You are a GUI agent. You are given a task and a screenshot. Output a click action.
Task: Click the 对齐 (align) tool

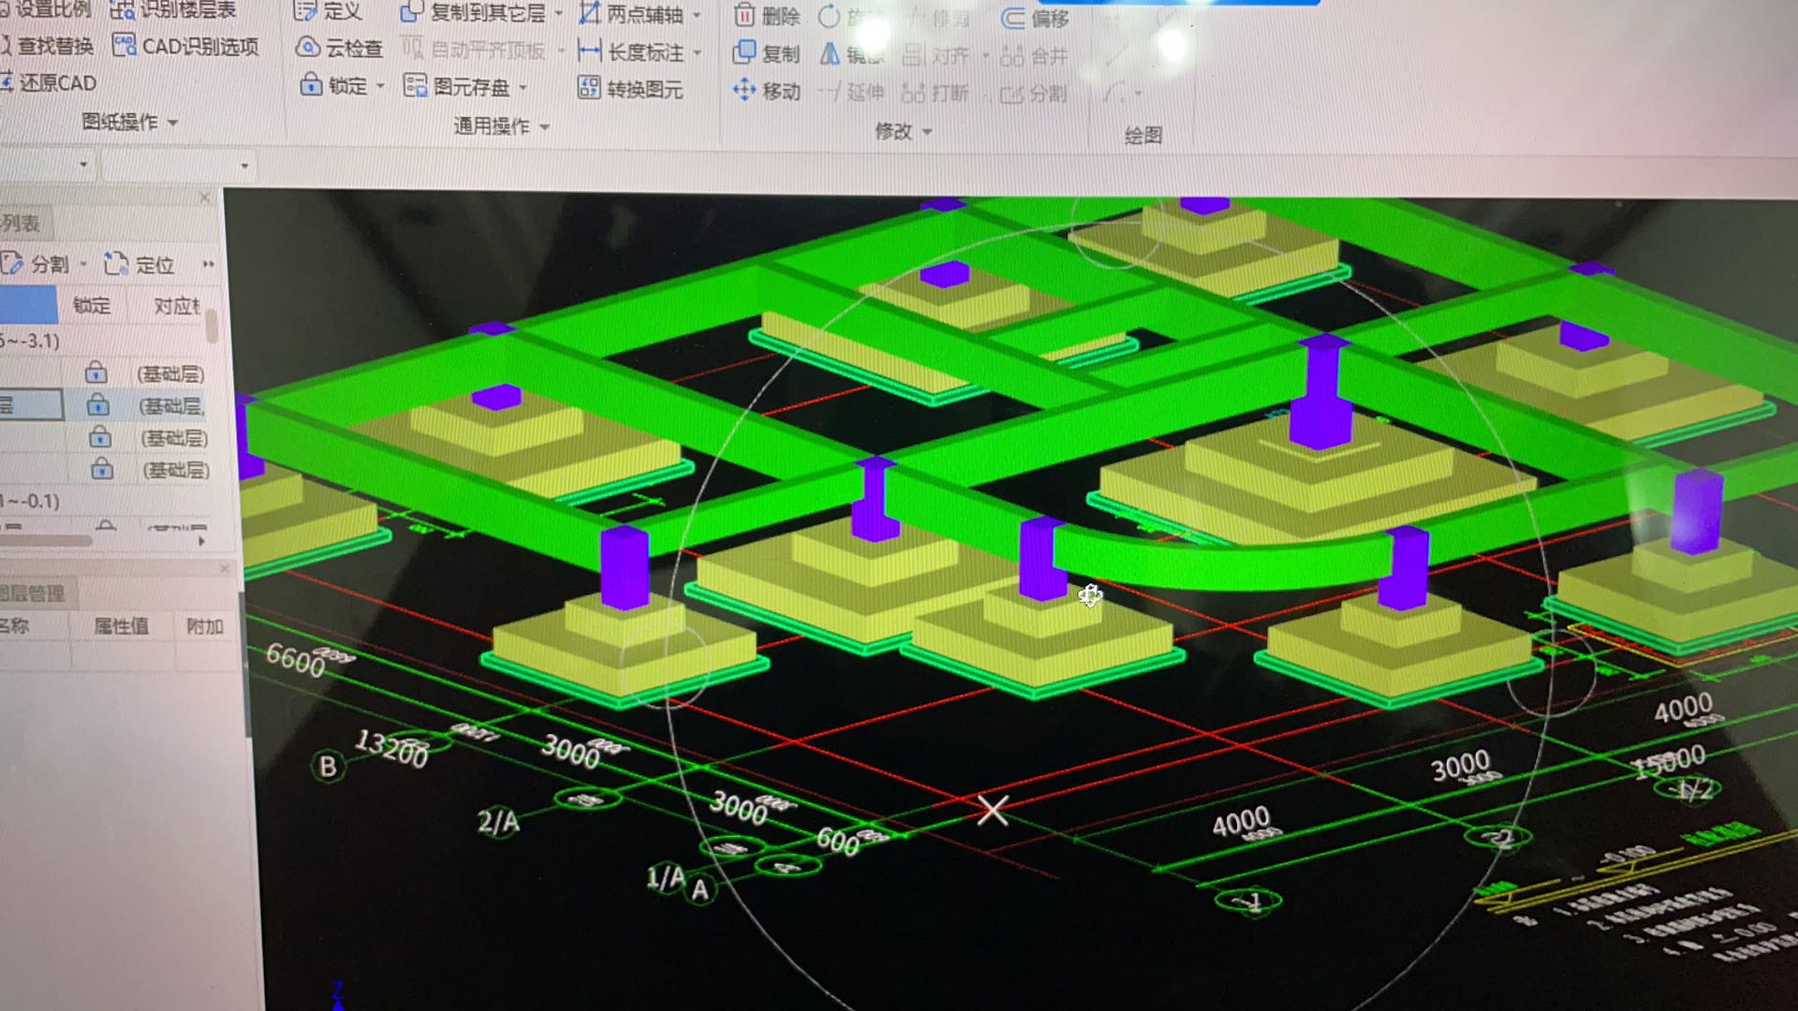(x=936, y=56)
